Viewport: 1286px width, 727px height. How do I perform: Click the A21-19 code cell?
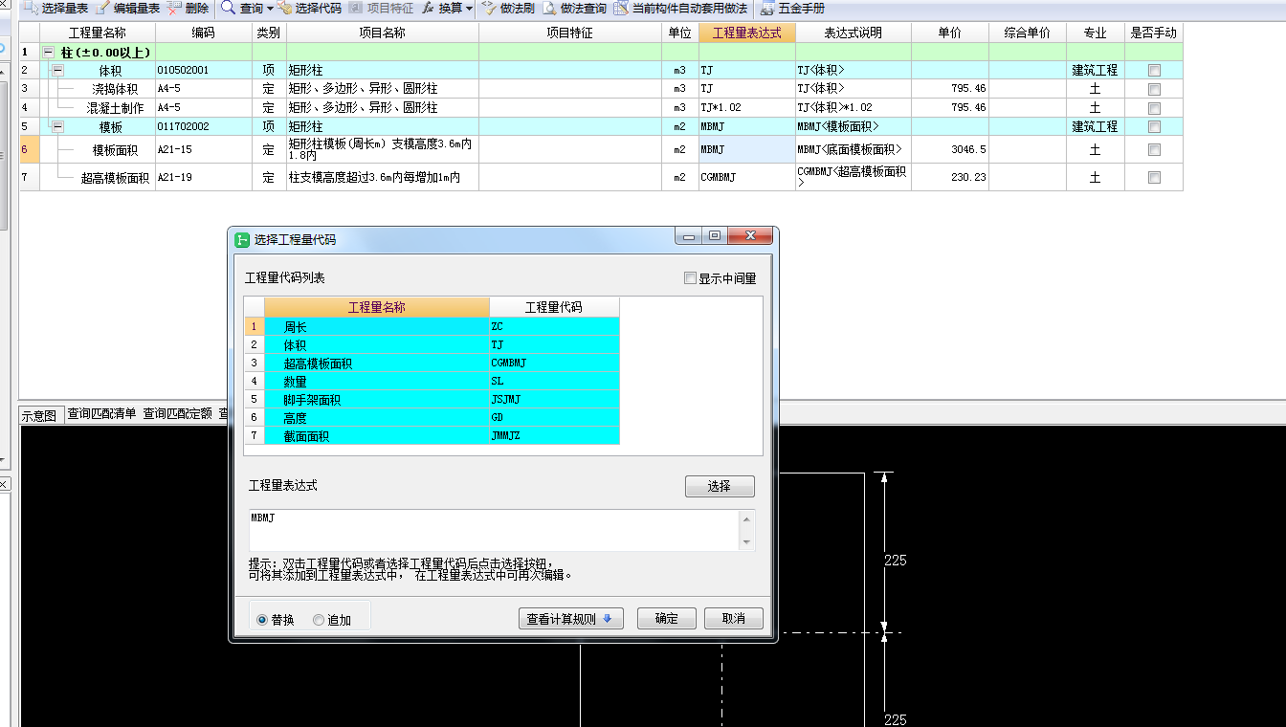point(204,177)
